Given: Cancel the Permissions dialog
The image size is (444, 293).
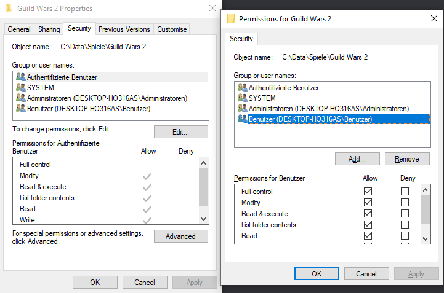Looking at the screenshot, I should [x=366, y=273].
